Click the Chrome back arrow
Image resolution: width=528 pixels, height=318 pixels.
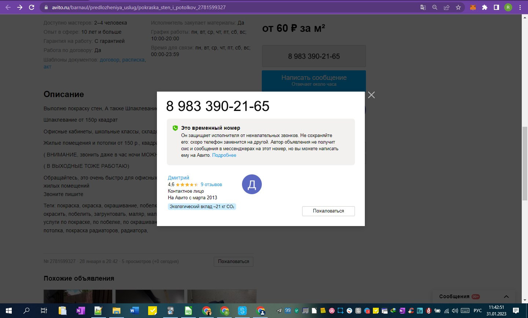pos(8,7)
